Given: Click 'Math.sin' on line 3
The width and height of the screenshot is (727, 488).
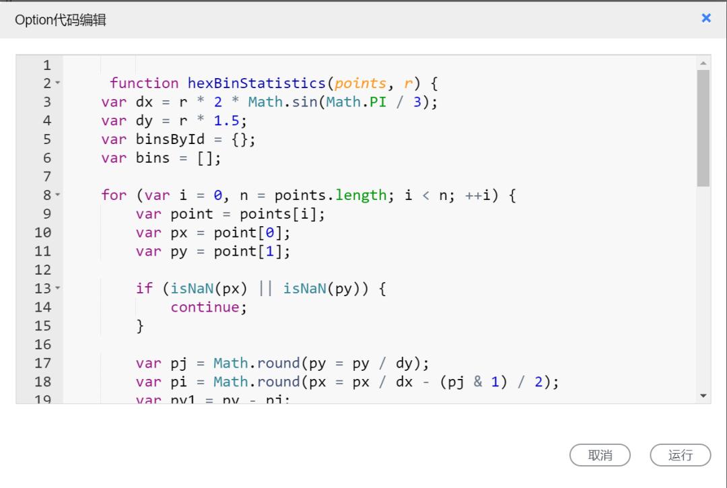Looking at the screenshot, I should click(x=282, y=102).
